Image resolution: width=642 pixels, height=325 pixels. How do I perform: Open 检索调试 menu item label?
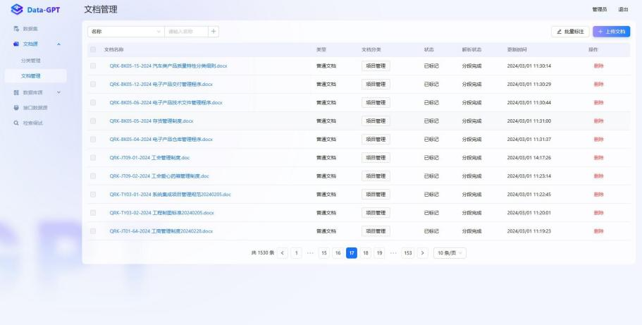pyautogui.click(x=32, y=123)
